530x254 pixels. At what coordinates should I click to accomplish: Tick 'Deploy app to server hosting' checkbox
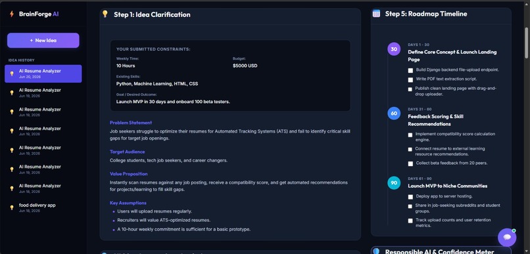[x=410, y=197]
